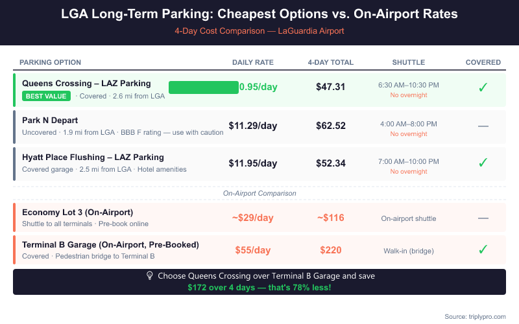The height and width of the screenshot is (324, 519).
Task: Click the green bar beside Queens Crossing rate
Action: (204, 87)
